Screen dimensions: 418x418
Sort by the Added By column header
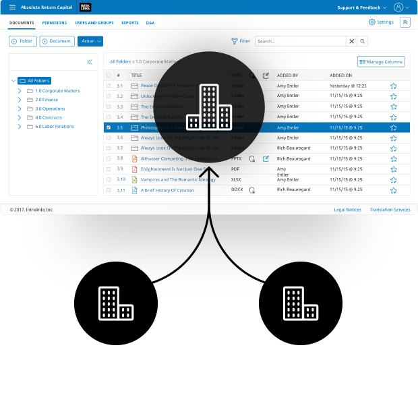click(287, 76)
